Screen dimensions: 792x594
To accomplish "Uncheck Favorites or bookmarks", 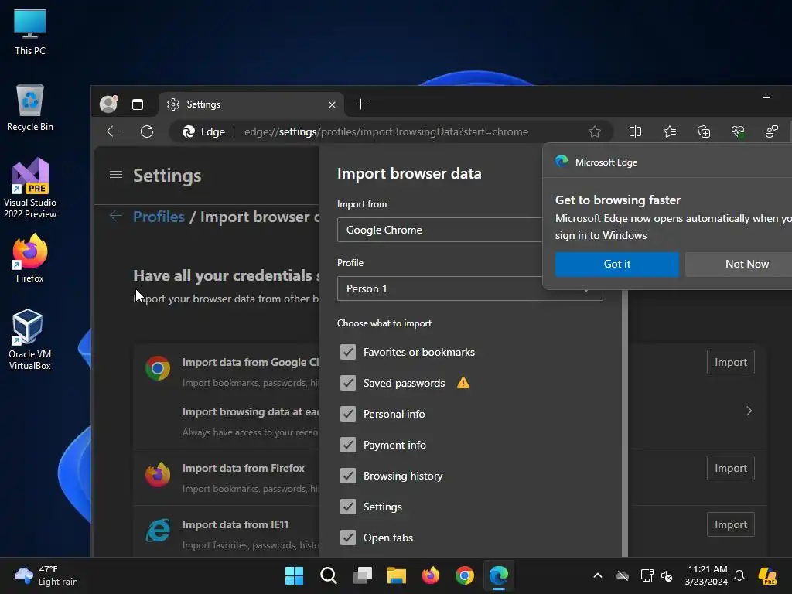I will (x=348, y=352).
